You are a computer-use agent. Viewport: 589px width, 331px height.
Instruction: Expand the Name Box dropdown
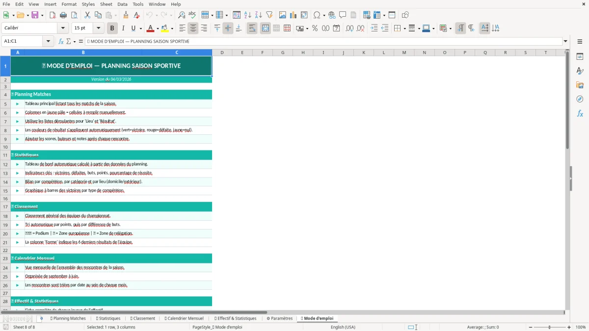click(49, 41)
